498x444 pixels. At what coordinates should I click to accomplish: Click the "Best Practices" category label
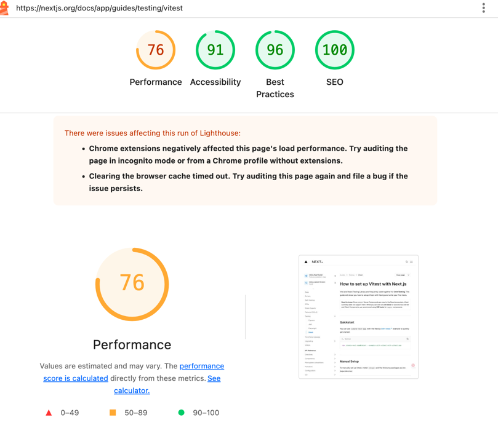pyautogui.click(x=275, y=88)
